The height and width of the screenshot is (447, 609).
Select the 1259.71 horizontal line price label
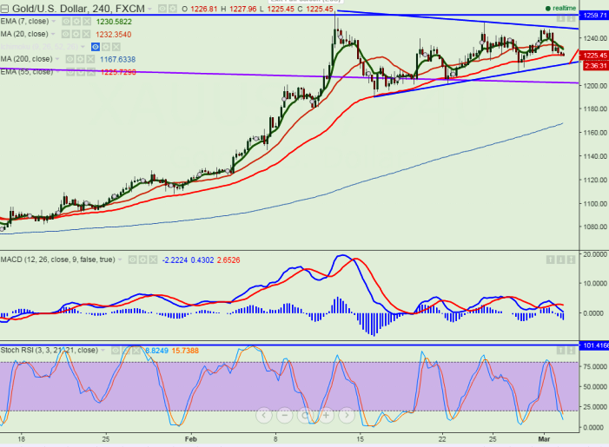coord(594,15)
